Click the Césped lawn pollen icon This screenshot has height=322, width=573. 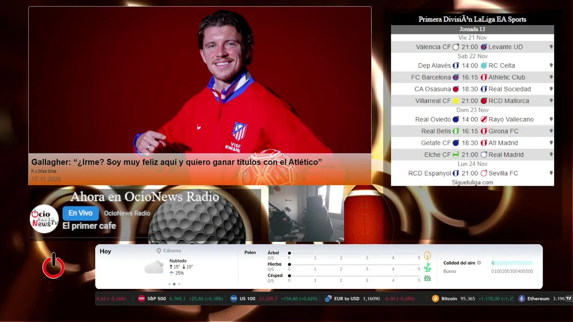pyautogui.click(x=428, y=278)
